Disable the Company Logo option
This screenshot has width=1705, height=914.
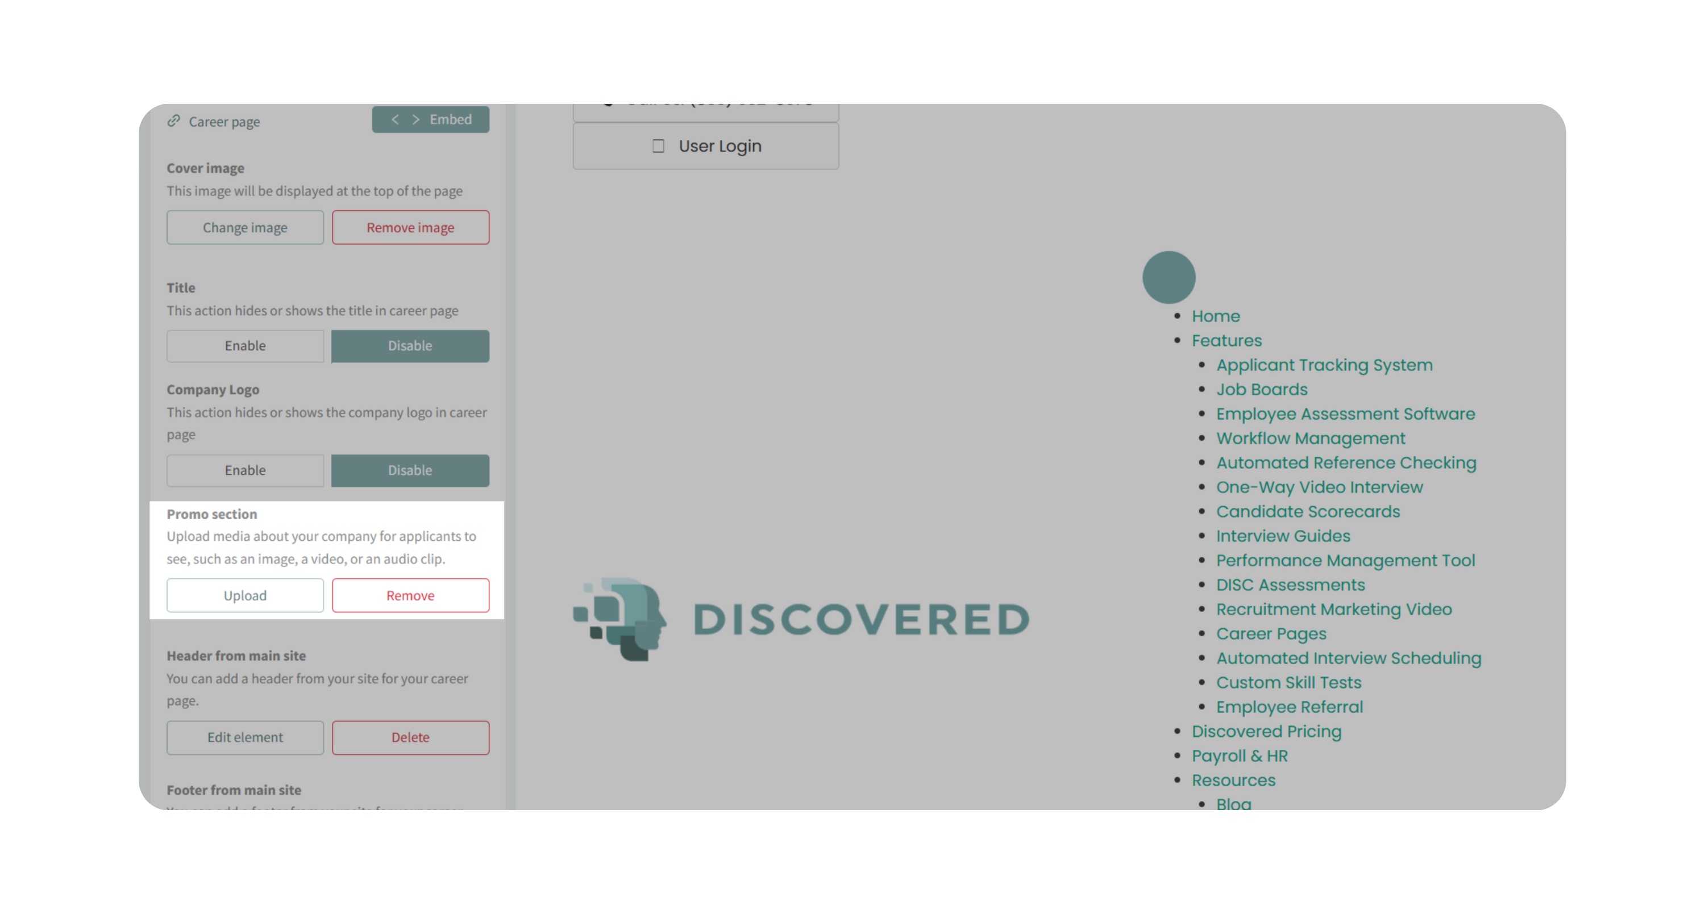tap(410, 470)
